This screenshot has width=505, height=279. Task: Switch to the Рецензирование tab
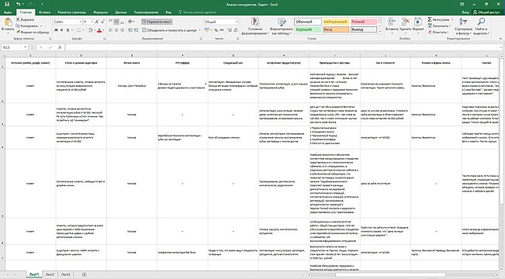coord(146,12)
